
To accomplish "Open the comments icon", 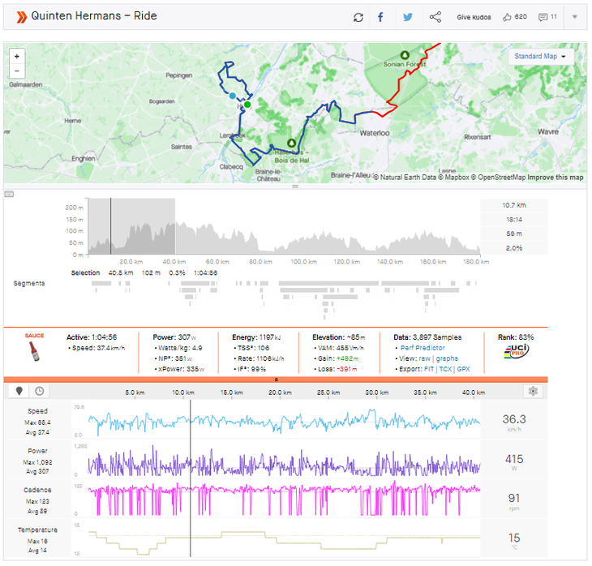I will [x=543, y=17].
